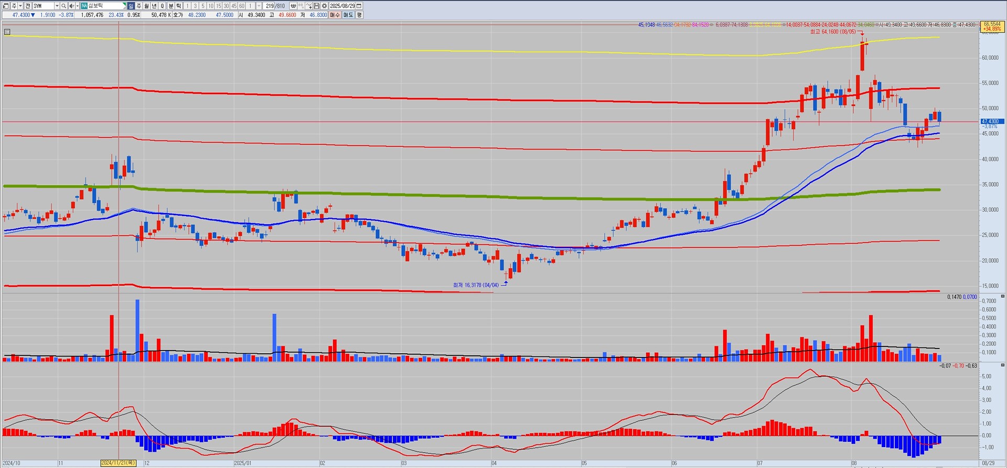Click the speaker sound alert icon
This screenshot has width=1007, height=468.
pyautogui.click(x=71, y=6)
